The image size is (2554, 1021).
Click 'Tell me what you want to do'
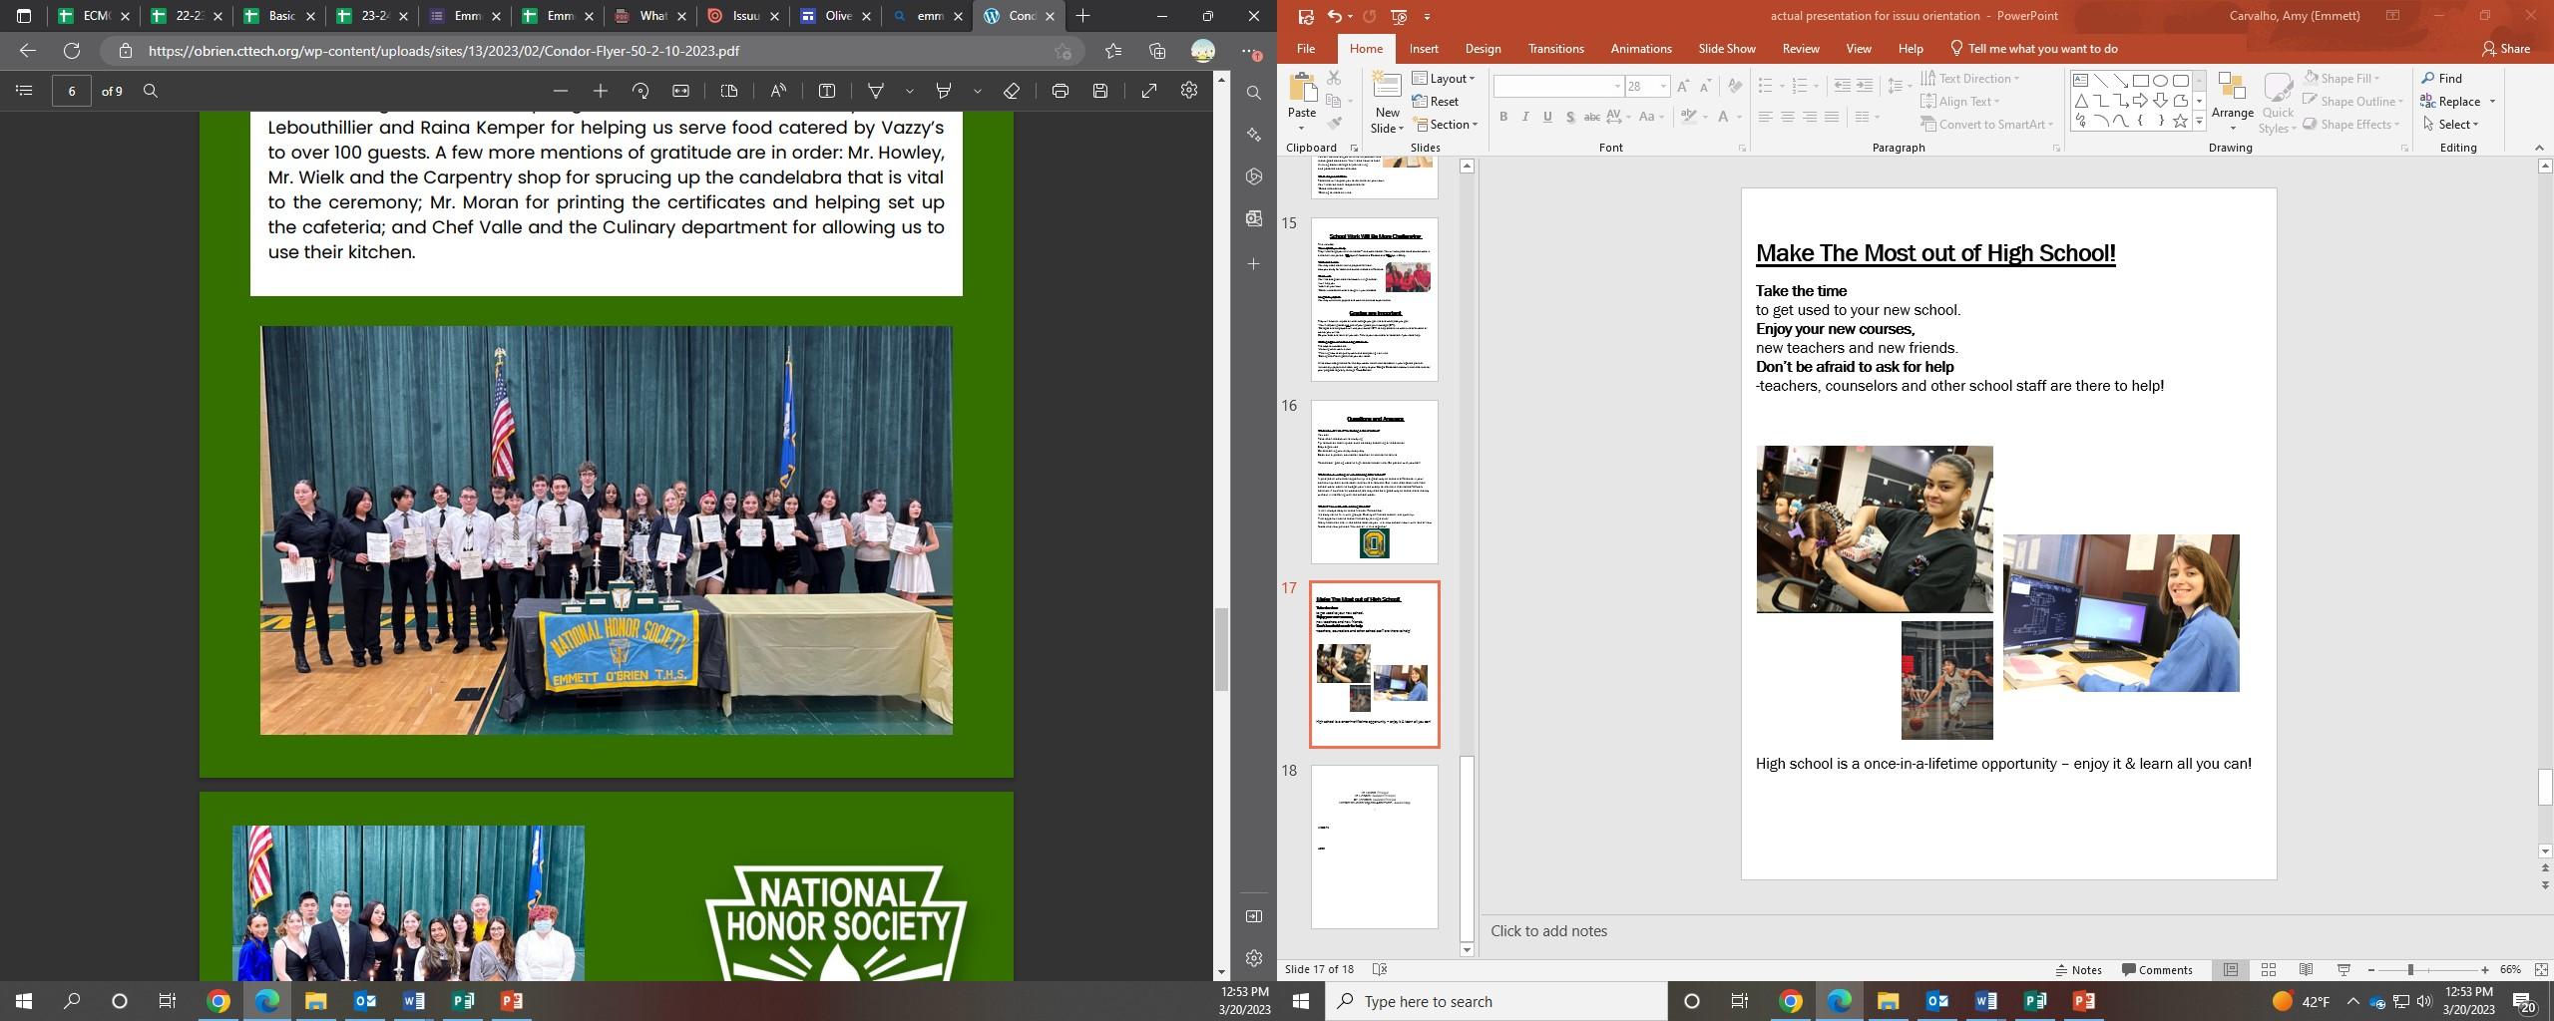[2032, 49]
